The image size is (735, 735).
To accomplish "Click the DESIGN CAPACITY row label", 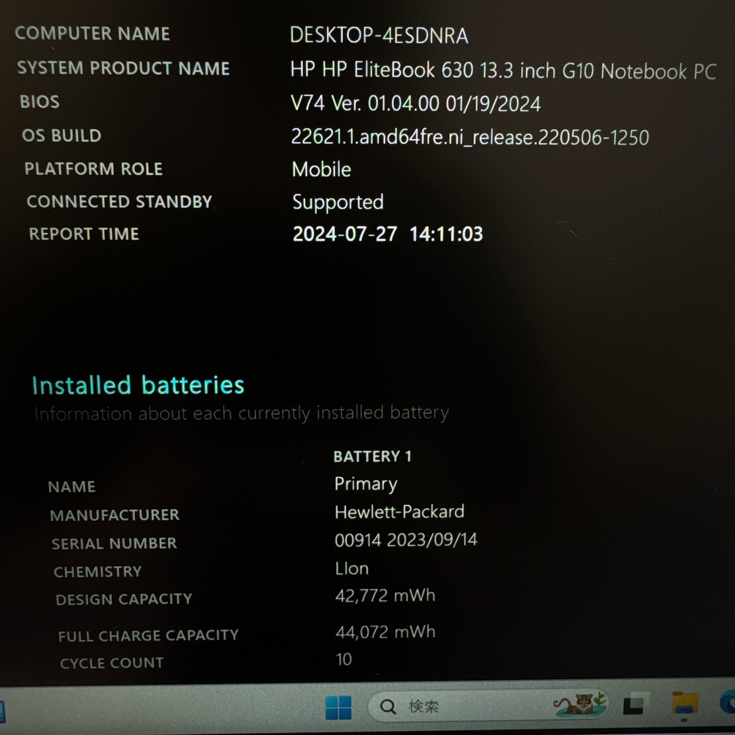I will click(x=124, y=599).
